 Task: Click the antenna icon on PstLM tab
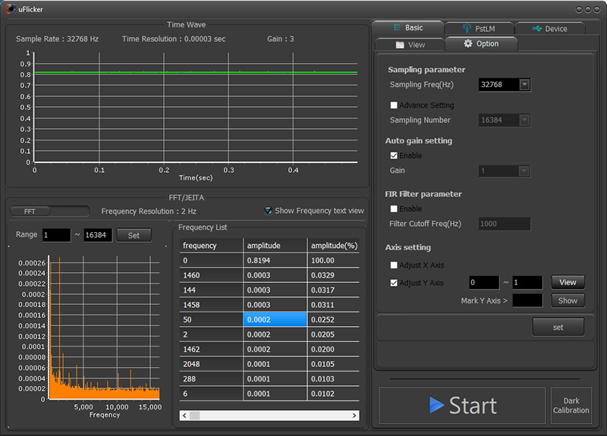click(x=467, y=28)
